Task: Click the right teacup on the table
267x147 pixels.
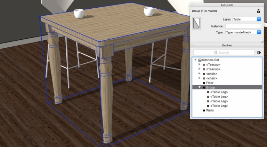Action: click(150, 11)
